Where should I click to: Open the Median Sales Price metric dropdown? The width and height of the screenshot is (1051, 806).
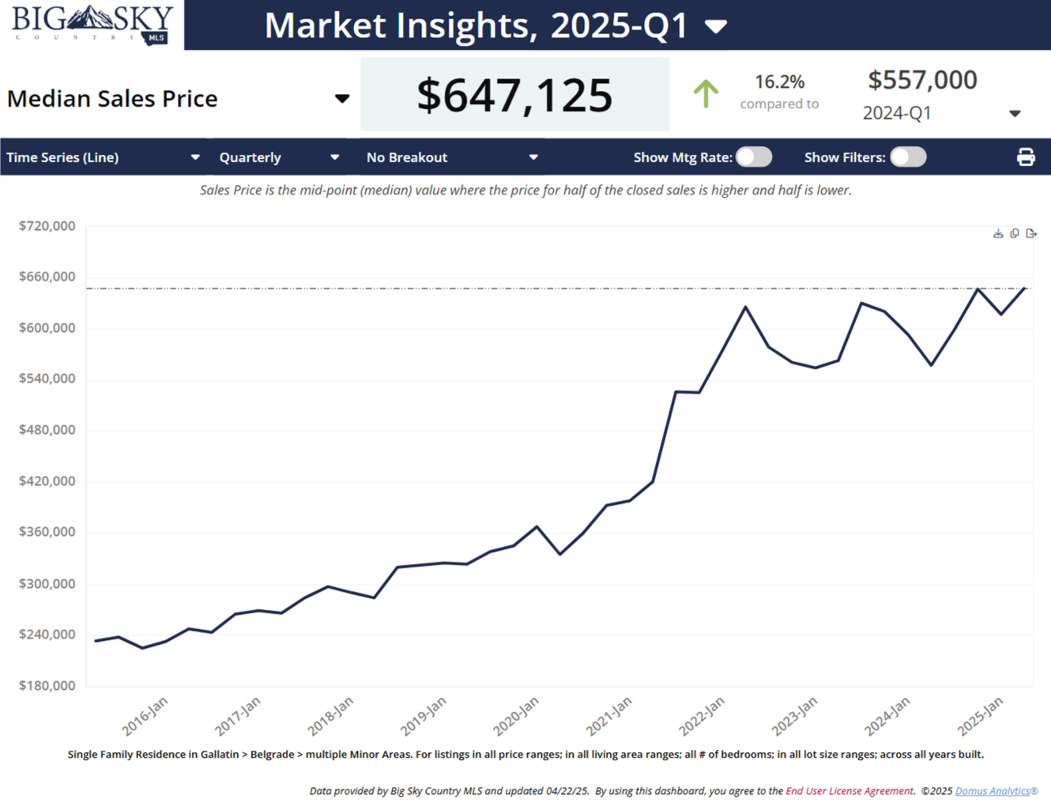[341, 99]
